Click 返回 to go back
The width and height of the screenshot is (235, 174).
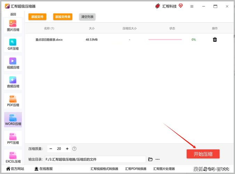[13, 14]
